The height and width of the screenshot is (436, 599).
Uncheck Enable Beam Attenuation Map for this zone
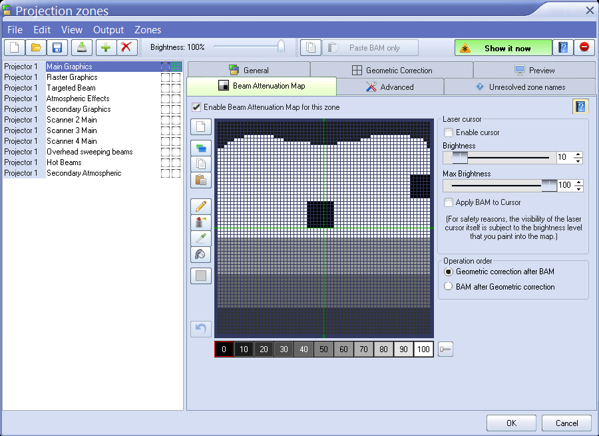pyautogui.click(x=196, y=107)
